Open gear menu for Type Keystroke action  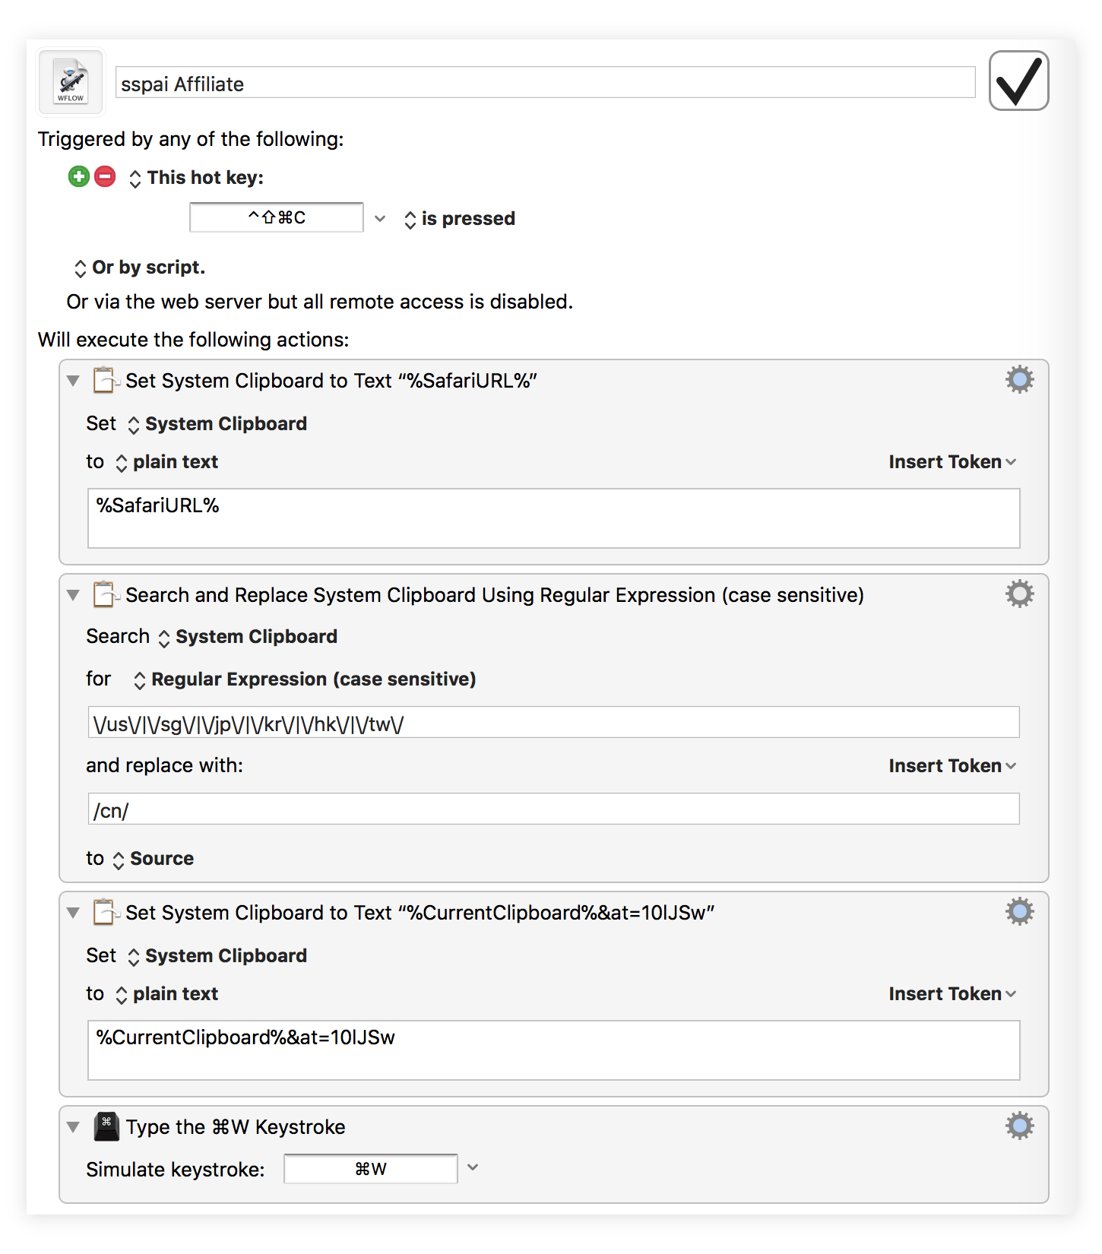(x=1019, y=1126)
